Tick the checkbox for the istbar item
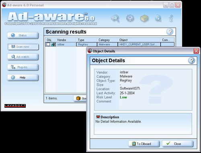This screenshot has height=153, width=201. click(x=48, y=44)
